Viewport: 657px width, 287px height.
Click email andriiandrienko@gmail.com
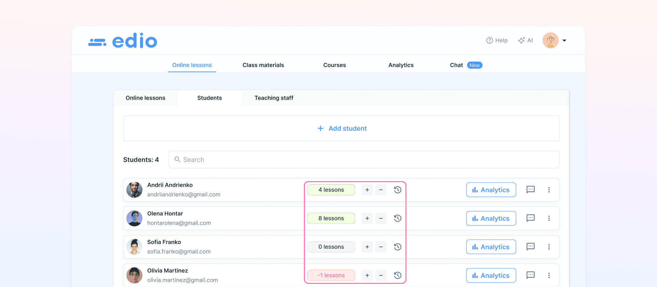pos(184,194)
